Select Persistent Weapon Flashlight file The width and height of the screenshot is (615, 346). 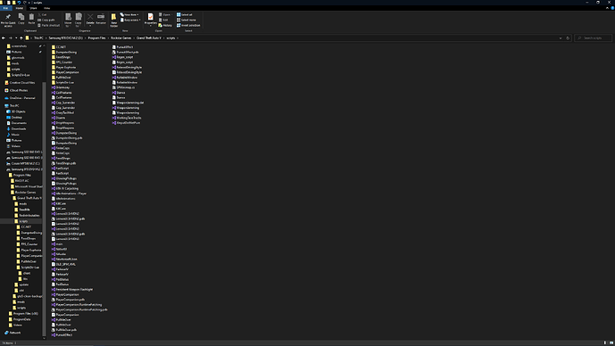point(72,290)
